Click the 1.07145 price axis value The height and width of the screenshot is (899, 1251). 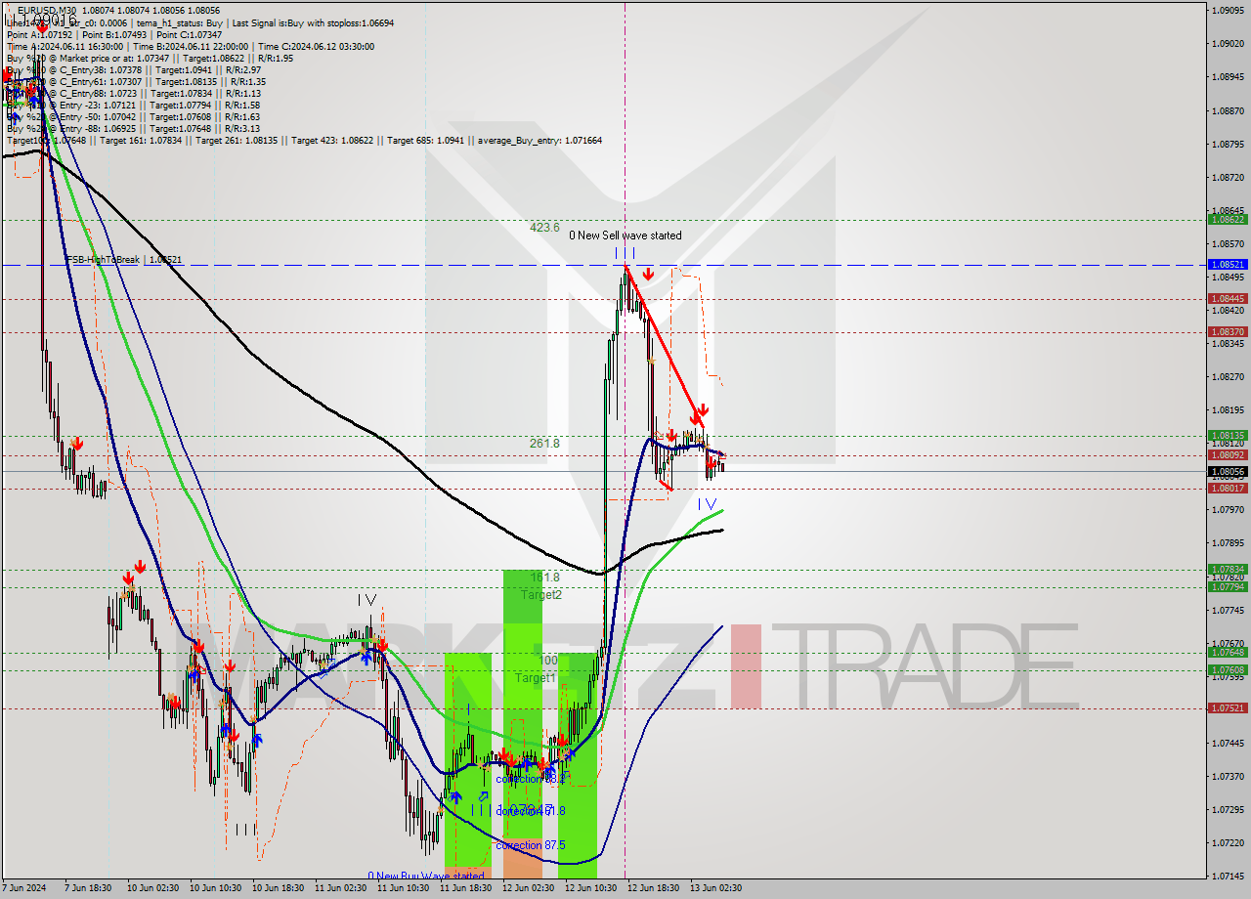1228,876
